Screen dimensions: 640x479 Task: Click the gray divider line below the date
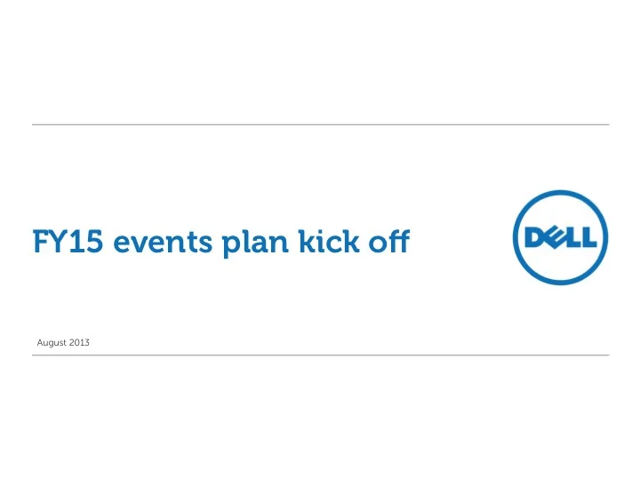pyautogui.click(x=320, y=355)
